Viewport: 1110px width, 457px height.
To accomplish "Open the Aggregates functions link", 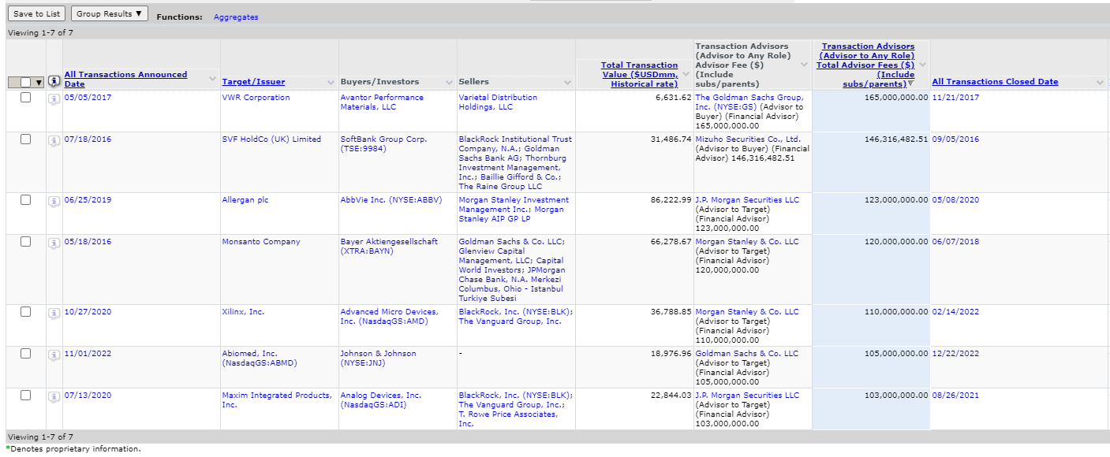I will tap(236, 17).
